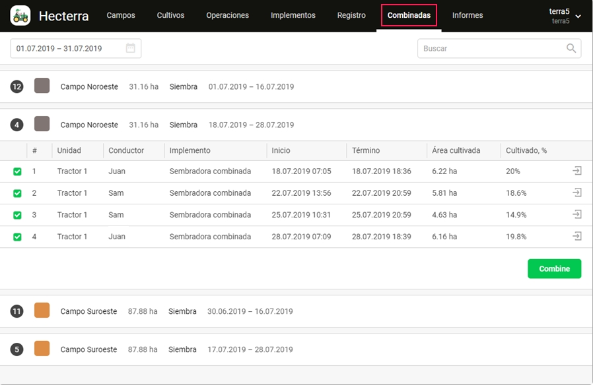Uncheck row 1 of the operations table
Image resolution: width=593 pixels, height=385 pixels.
coord(17,171)
